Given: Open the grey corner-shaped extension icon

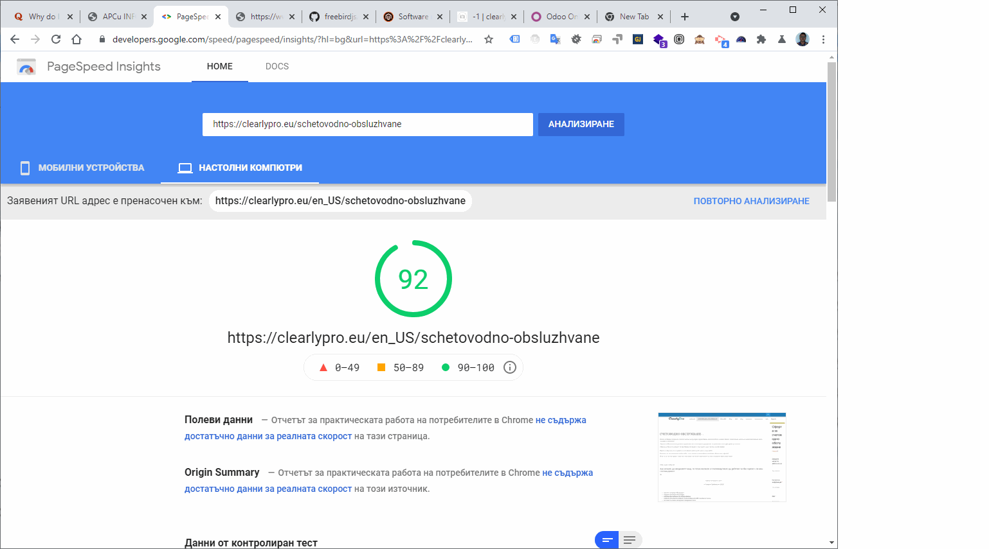Looking at the screenshot, I should pos(617,39).
